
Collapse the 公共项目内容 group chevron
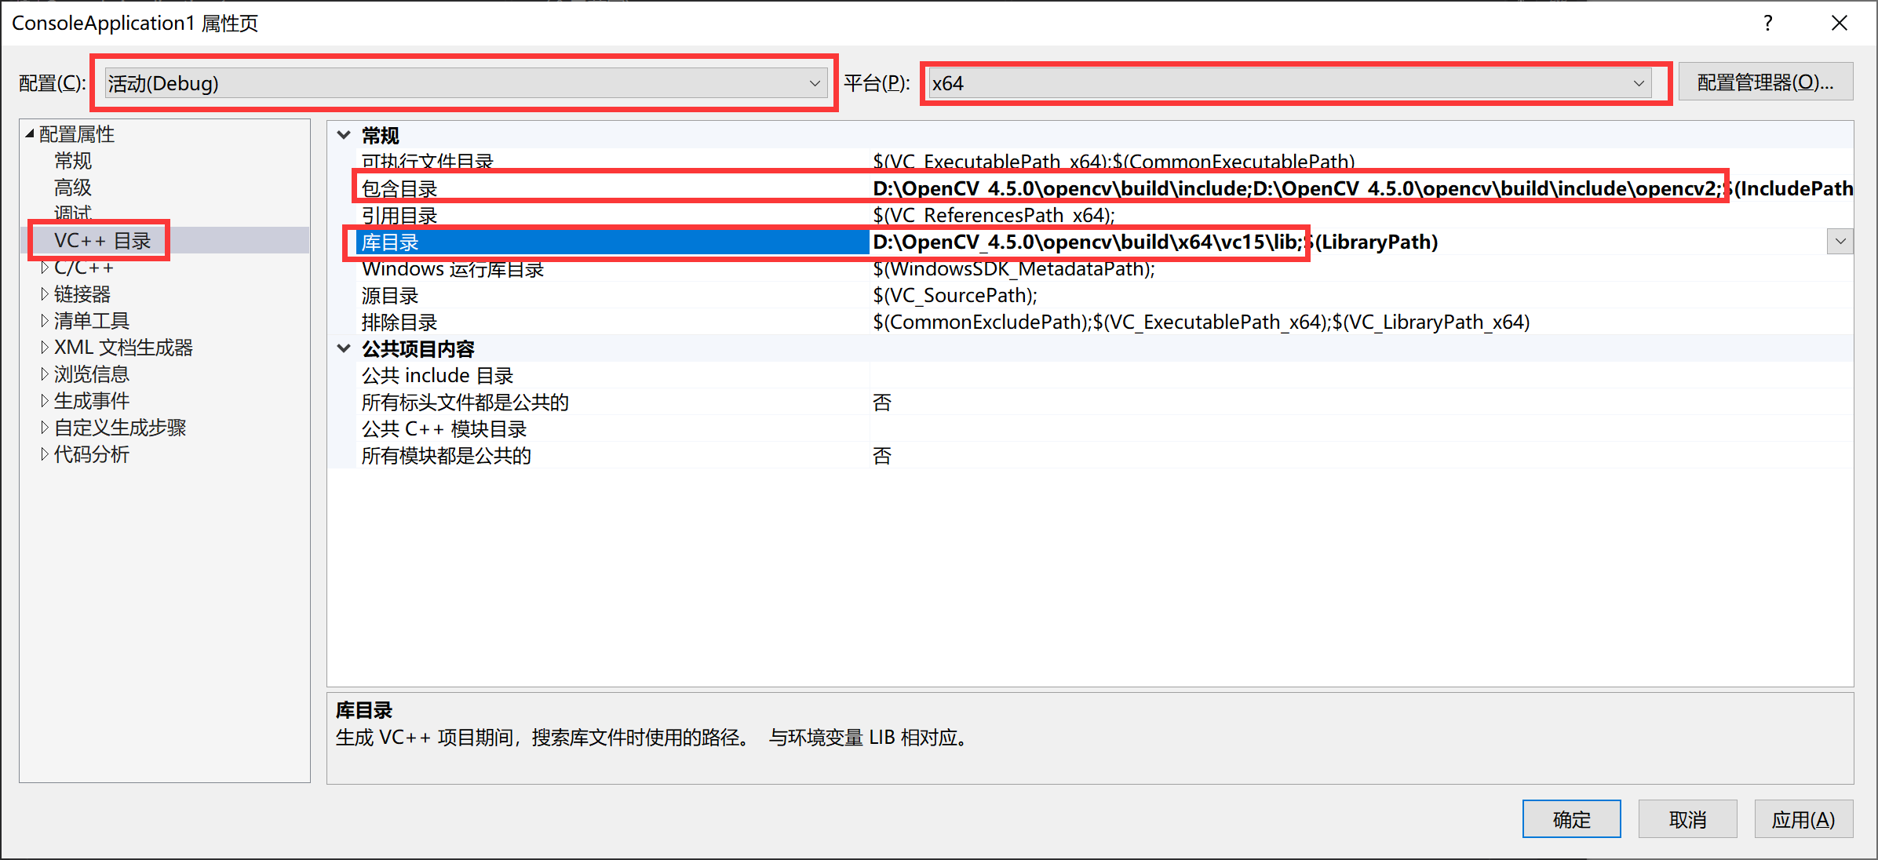pos(344,348)
